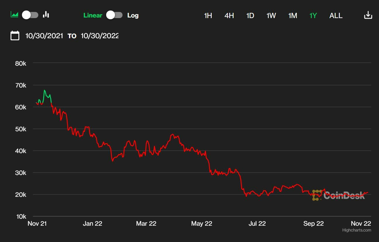The height and width of the screenshot is (242, 379).
Task: Click the 10k y-axis label
Action: tap(21, 217)
